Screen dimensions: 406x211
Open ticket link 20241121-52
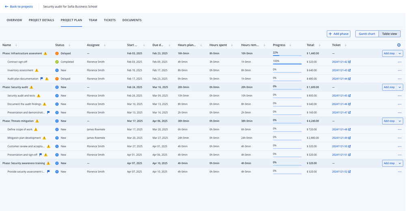pos(340,172)
